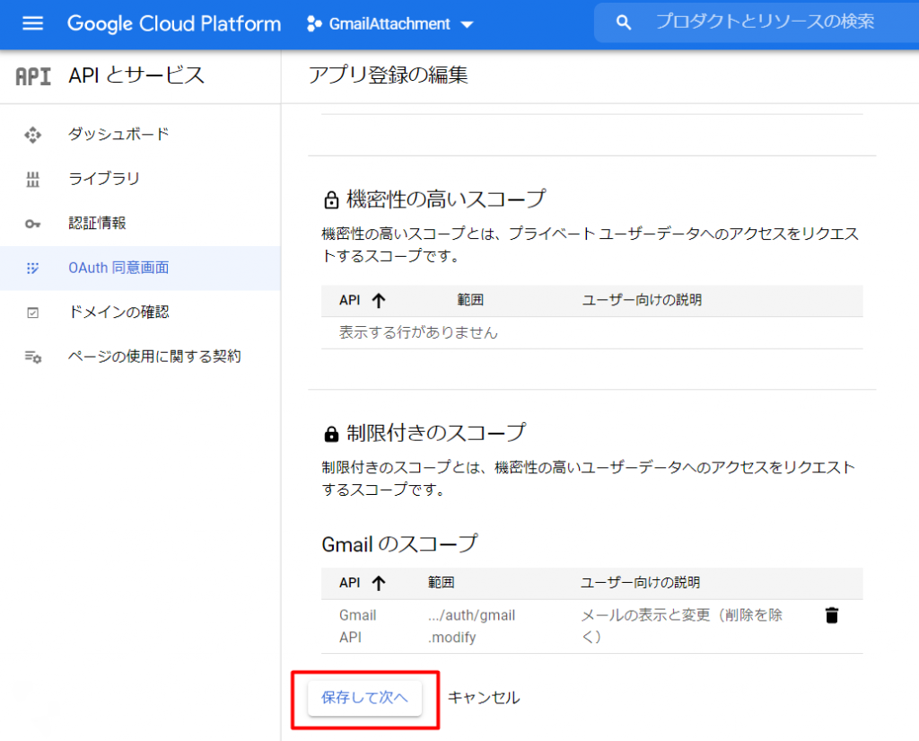919x741 pixels.
Task: Click the キャンセル button
Action: click(x=484, y=698)
